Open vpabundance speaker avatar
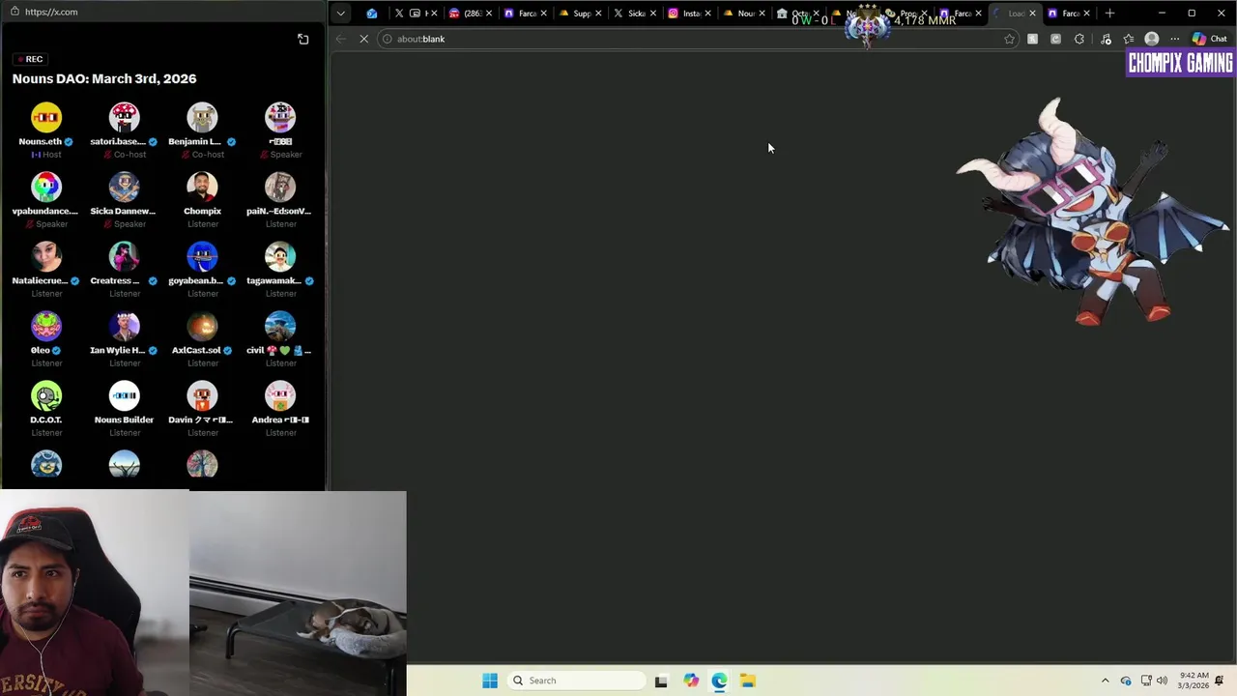The image size is (1237, 696). 45,187
